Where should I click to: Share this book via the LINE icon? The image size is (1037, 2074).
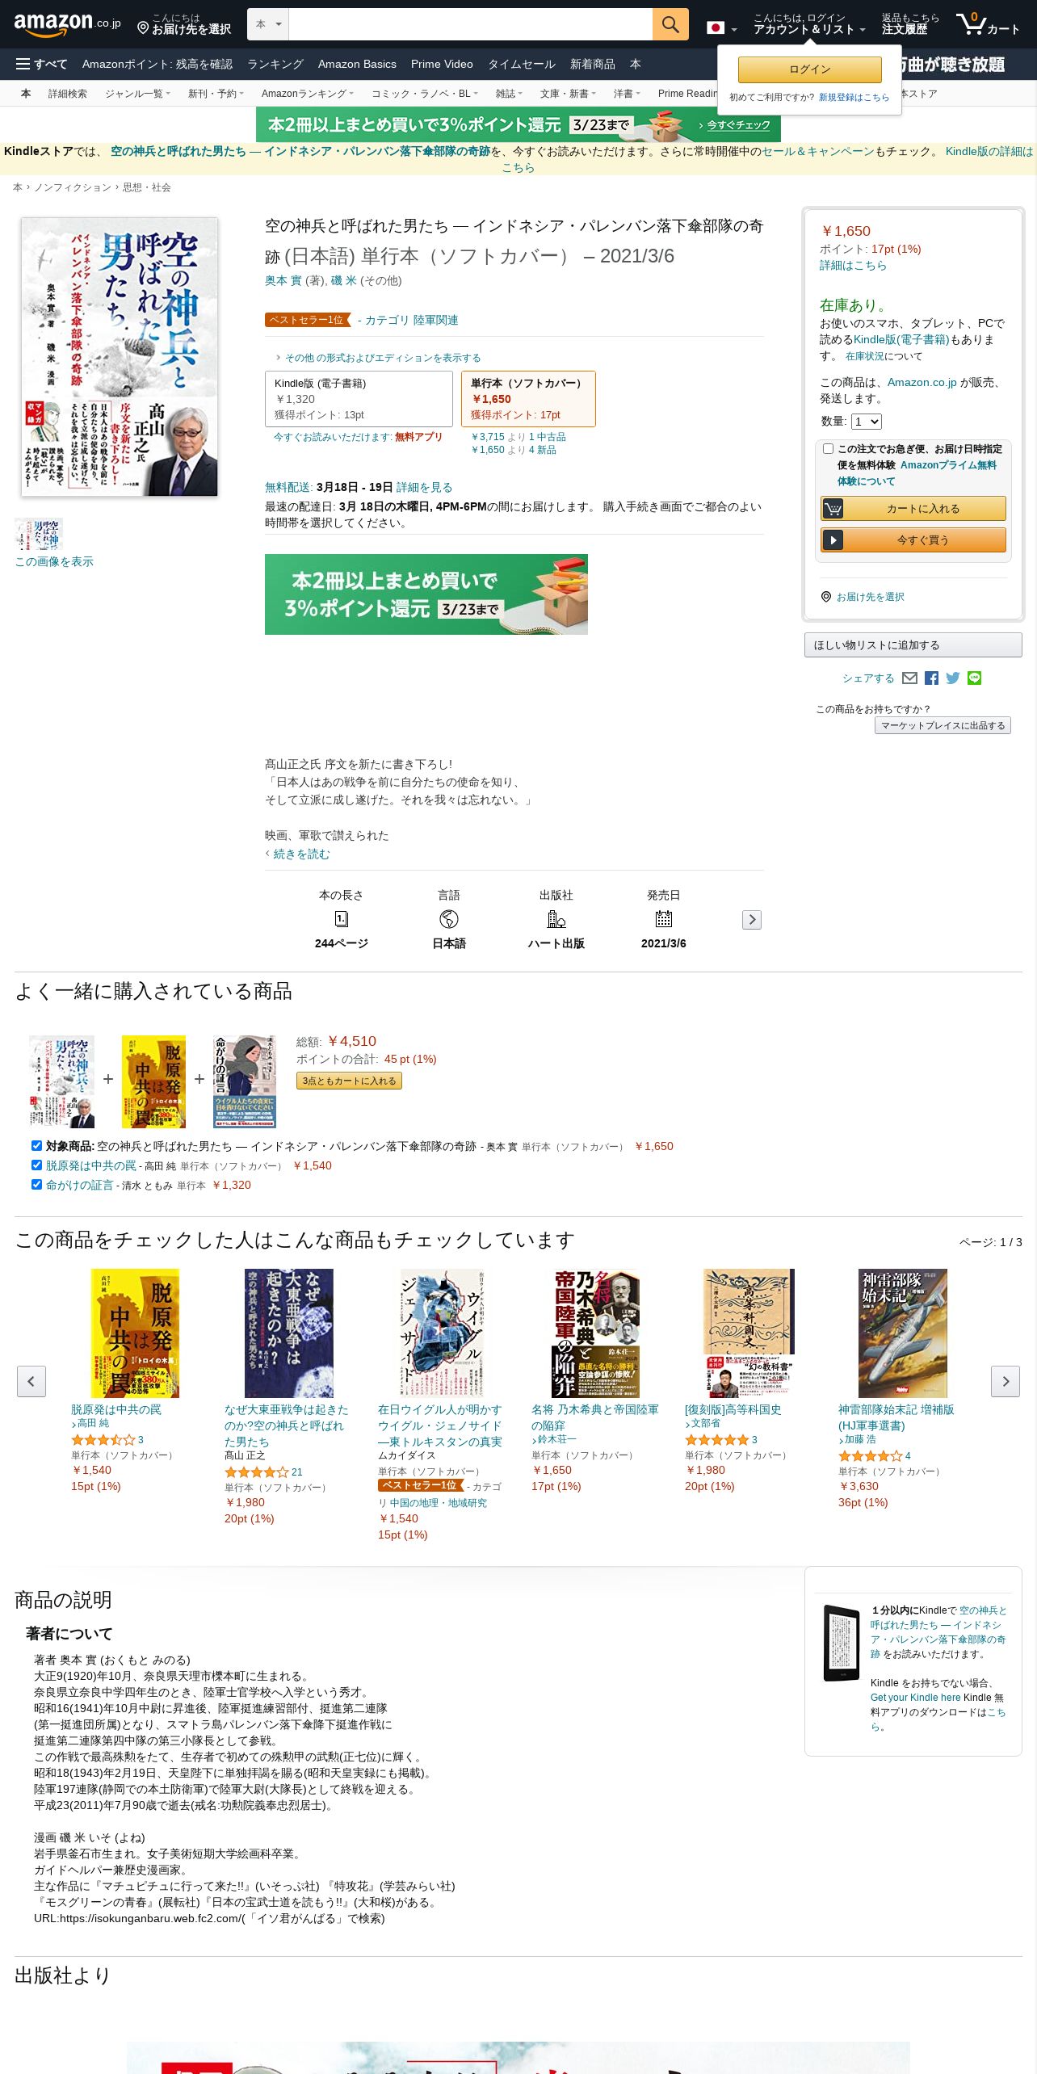(975, 678)
